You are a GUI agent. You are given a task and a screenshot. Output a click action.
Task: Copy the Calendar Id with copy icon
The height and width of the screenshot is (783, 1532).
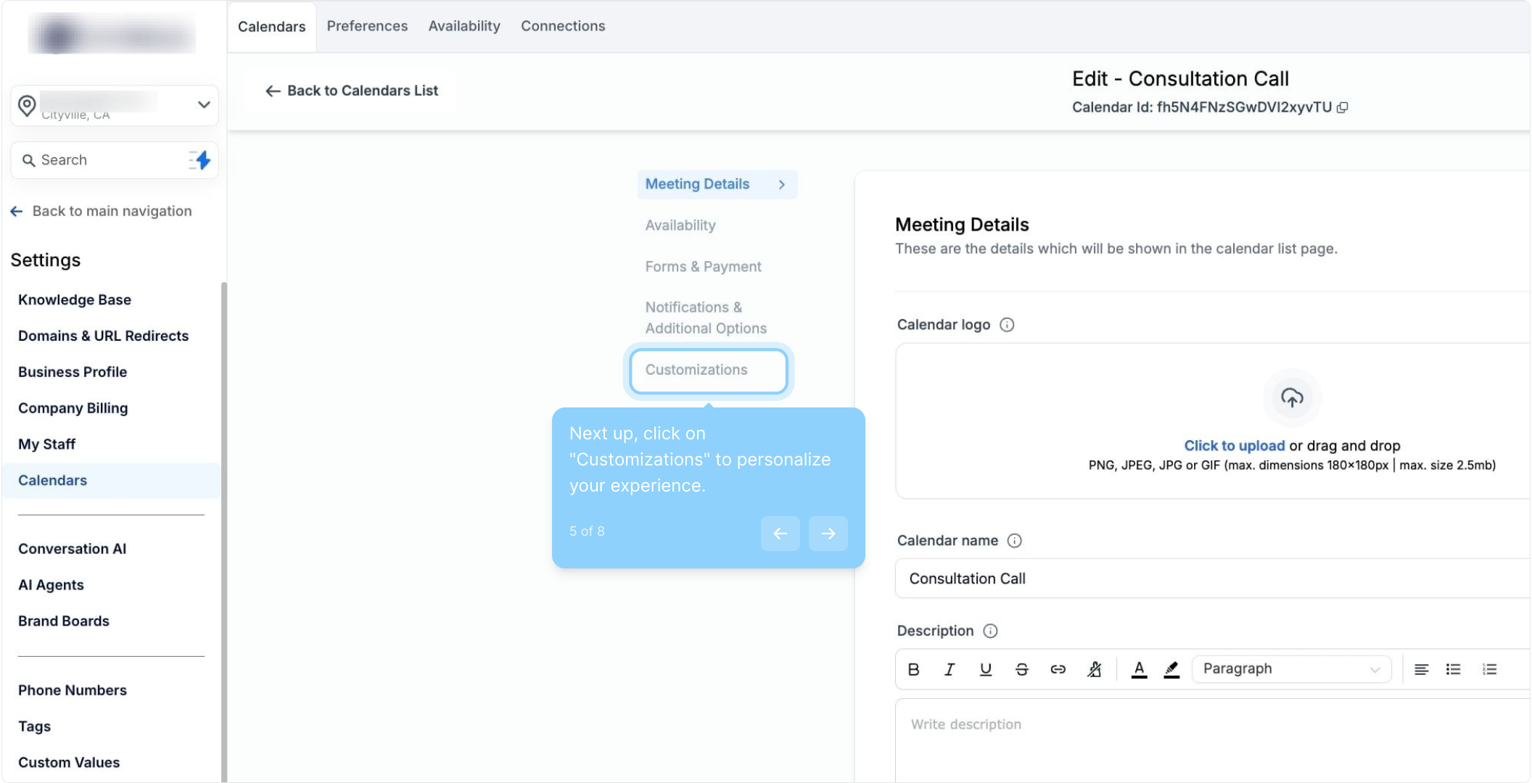coord(1343,107)
